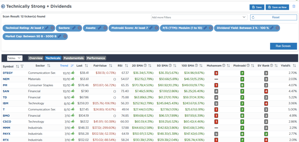Click the help icon next to Mohanram
Viewport: 299px width, 142px height.
coord(224,66)
